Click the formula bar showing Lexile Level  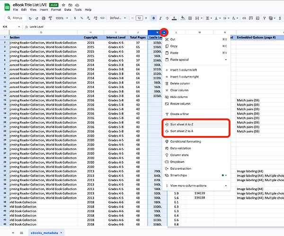156,27
